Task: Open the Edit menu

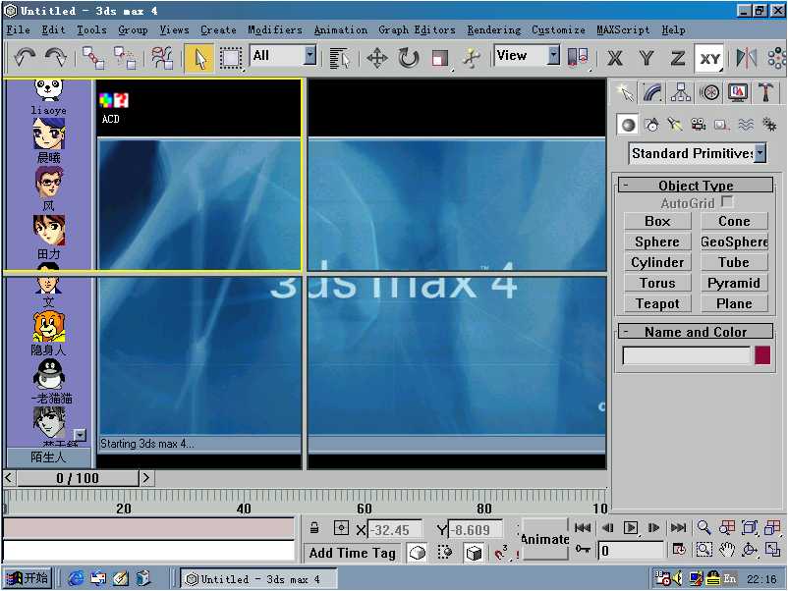Action: pos(53,29)
